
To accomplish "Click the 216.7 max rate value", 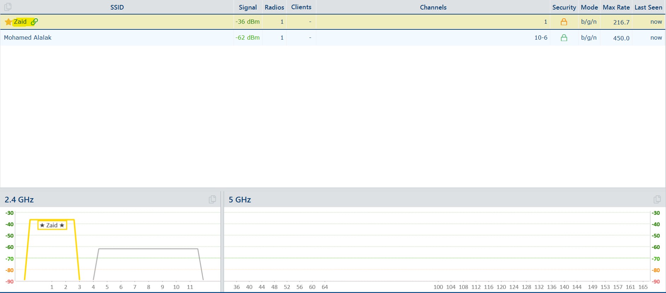I will (621, 22).
